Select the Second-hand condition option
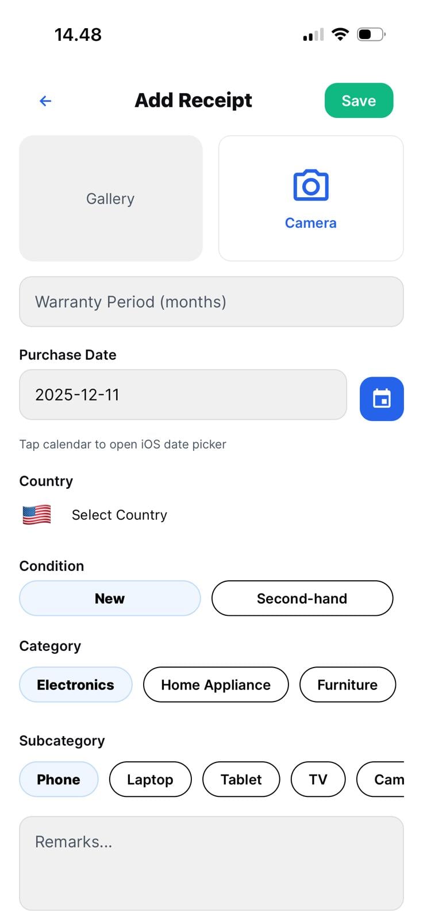This screenshot has width=423, height=920. click(x=302, y=598)
